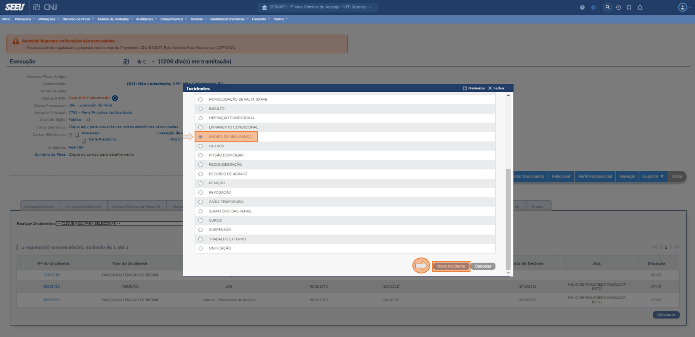Open Realçar Incidentes selection box

click(119, 224)
